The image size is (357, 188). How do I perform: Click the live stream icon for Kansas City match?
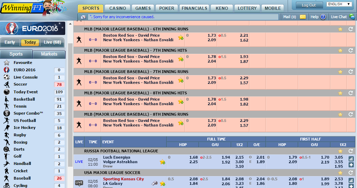click(x=155, y=183)
